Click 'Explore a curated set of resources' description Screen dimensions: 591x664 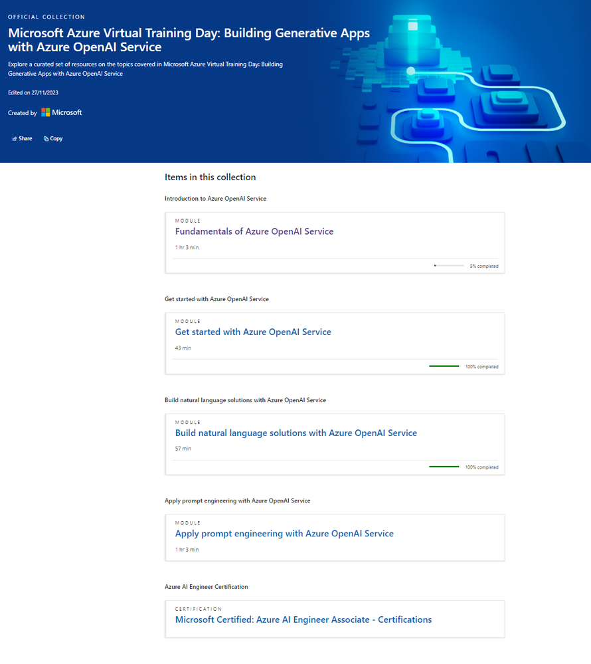[x=145, y=68]
